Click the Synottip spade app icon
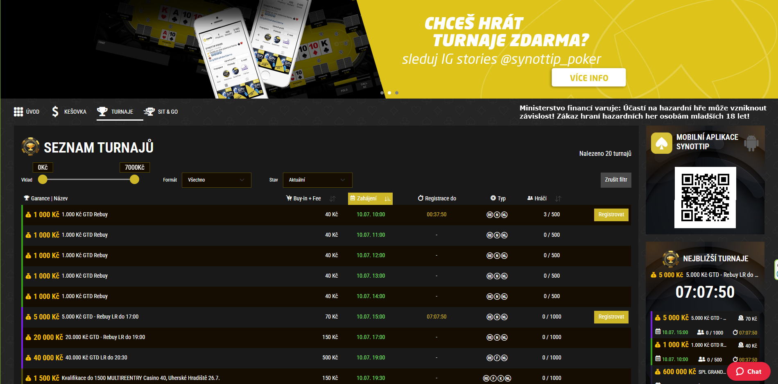This screenshot has height=384, width=778. tap(661, 143)
